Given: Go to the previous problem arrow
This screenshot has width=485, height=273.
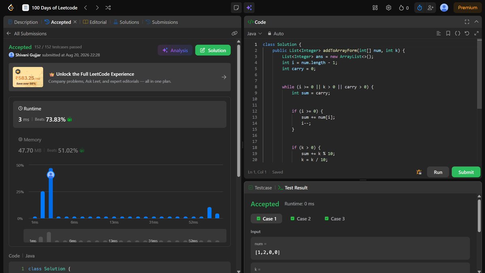Looking at the screenshot, I should point(86,8).
